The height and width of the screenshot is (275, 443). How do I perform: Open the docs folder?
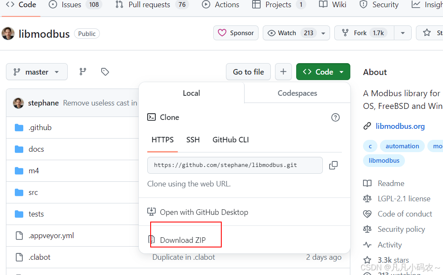tap(36, 149)
